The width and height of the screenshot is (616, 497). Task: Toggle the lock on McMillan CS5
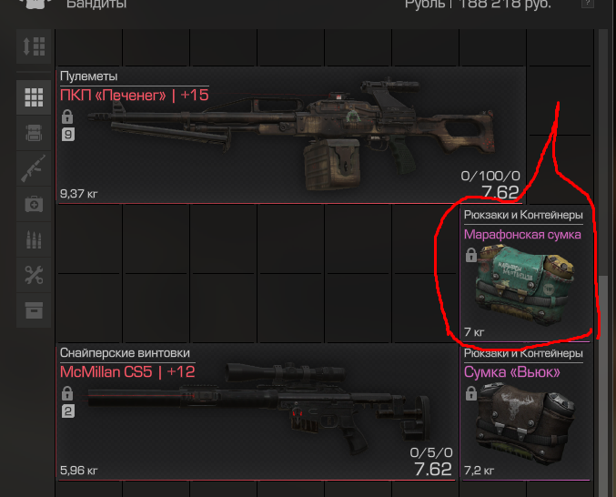click(67, 393)
